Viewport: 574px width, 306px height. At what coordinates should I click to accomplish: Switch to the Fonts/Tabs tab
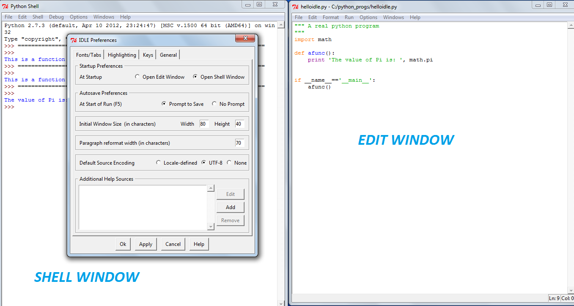89,55
